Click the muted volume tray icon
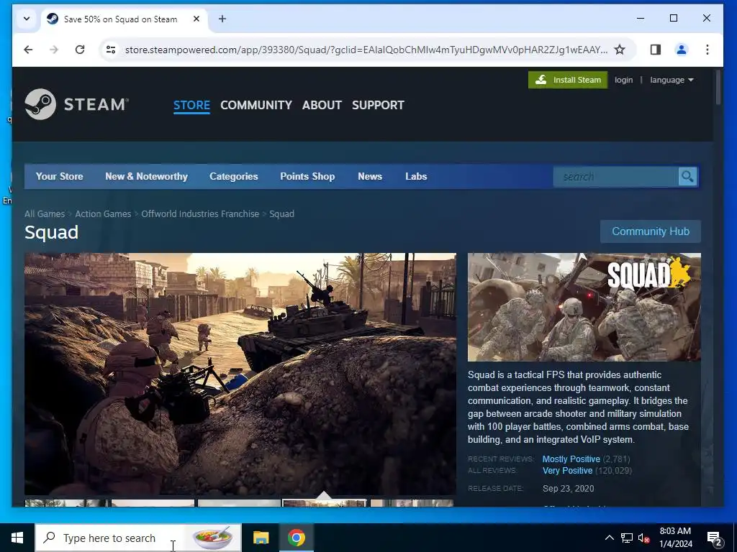 coord(644,538)
